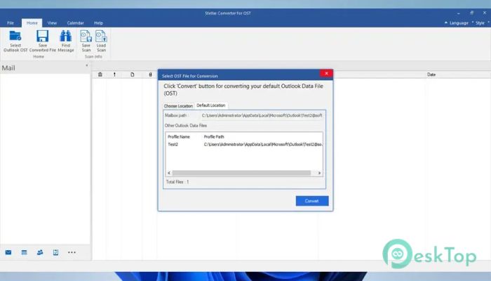This screenshot has width=491, height=281.
Task: Click the Convert button
Action: tap(312, 201)
